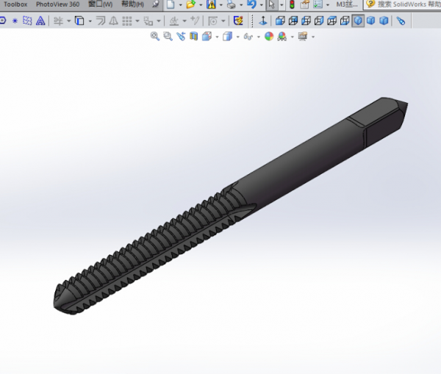Click the Rebuild traffic light icon

[292, 4]
